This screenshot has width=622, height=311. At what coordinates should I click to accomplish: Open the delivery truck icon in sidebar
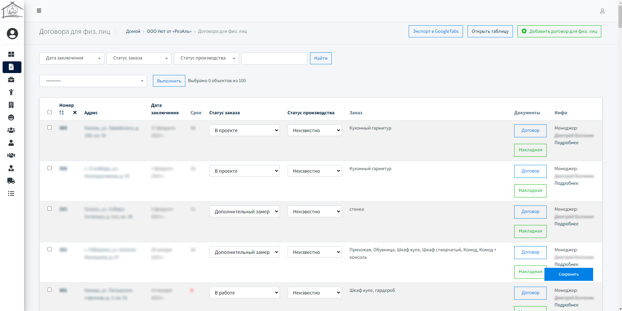pyautogui.click(x=11, y=181)
